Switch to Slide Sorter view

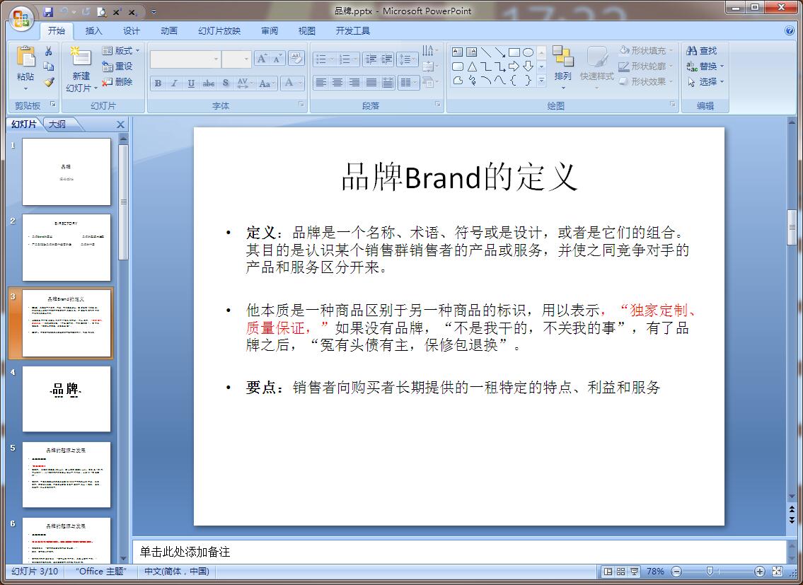coord(620,571)
